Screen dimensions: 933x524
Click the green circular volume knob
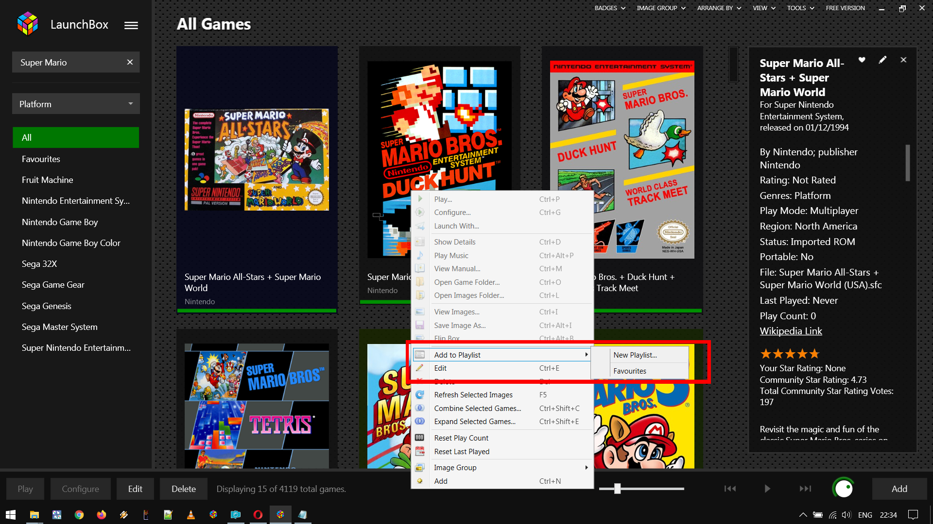[x=843, y=488]
